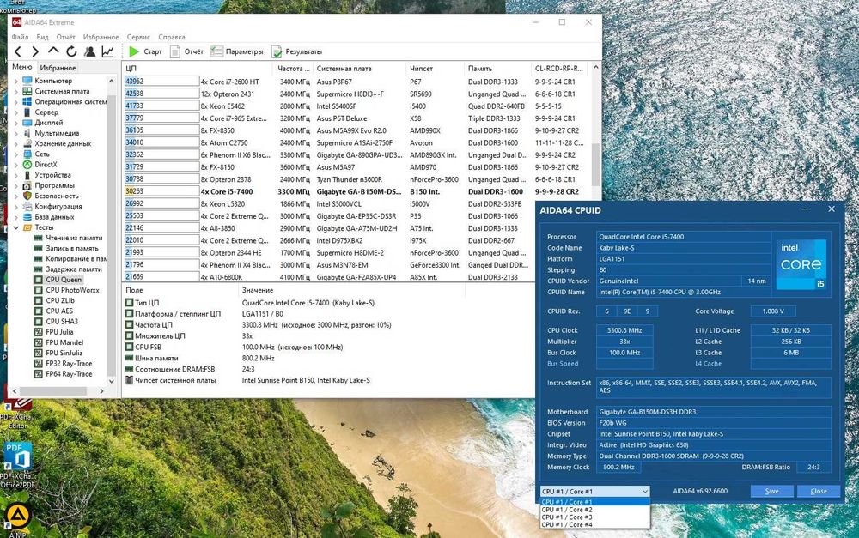Screen dimensions: 859x538
Task: Switch to the Избранное tab in sidebar
Action: (58, 68)
